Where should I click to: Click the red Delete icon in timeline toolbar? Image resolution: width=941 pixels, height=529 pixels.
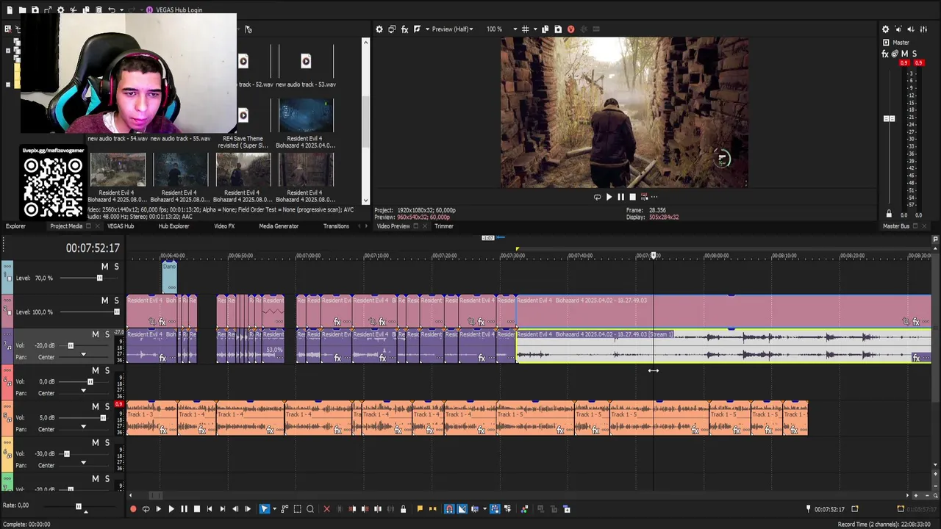click(x=326, y=508)
